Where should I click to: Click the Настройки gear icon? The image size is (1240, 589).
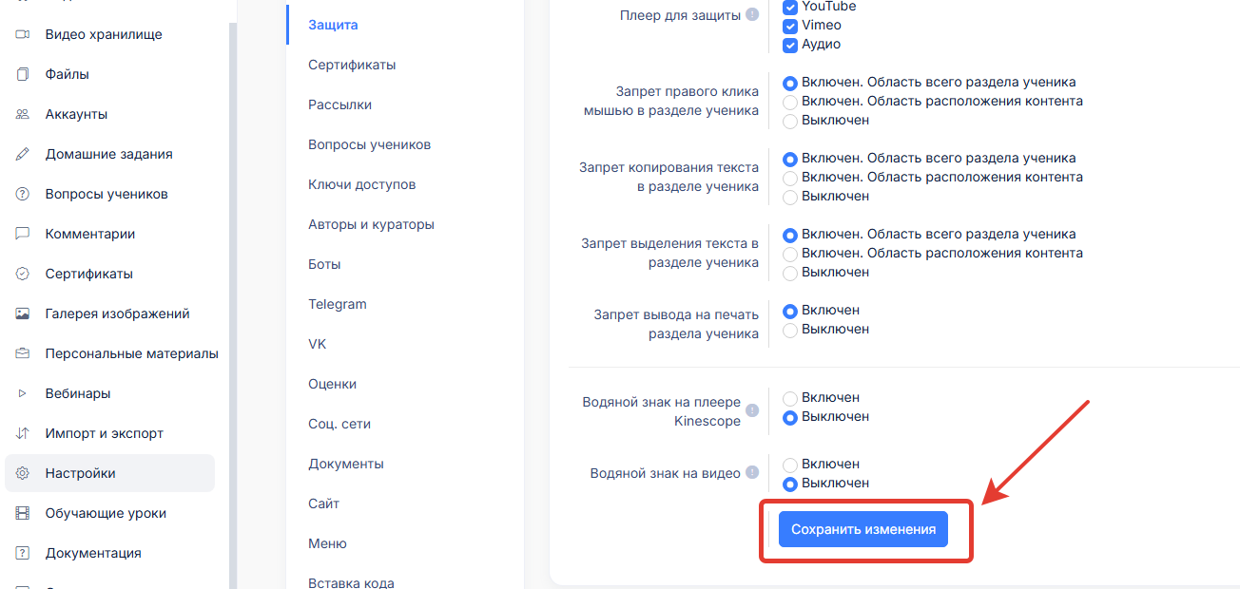(x=23, y=473)
